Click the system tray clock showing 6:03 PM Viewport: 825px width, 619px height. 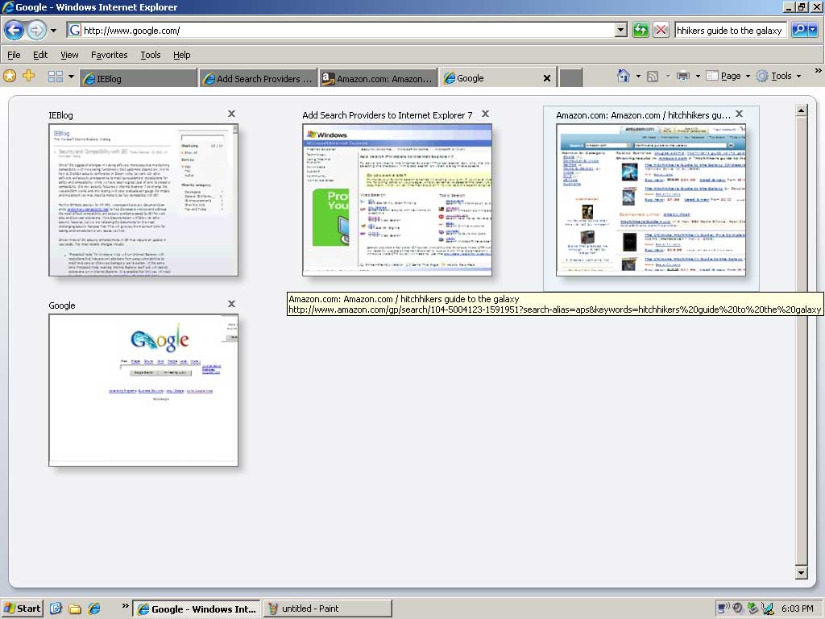tap(797, 609)
